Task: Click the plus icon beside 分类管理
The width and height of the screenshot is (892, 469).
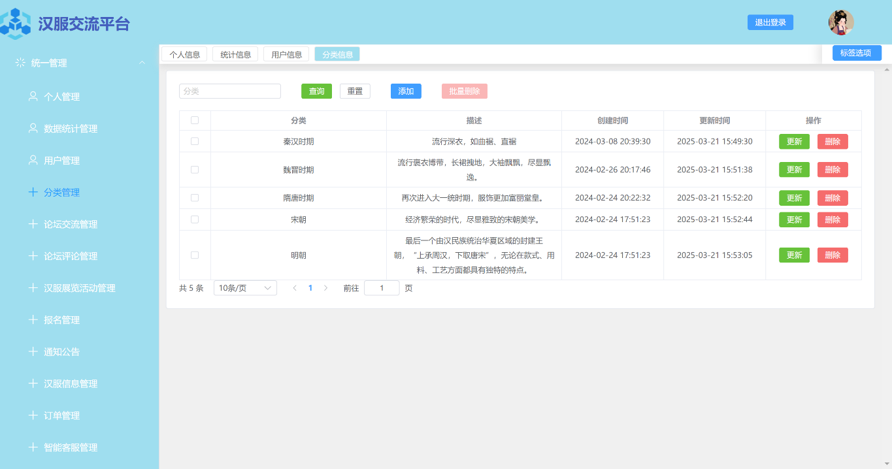Action: [33, 193]
